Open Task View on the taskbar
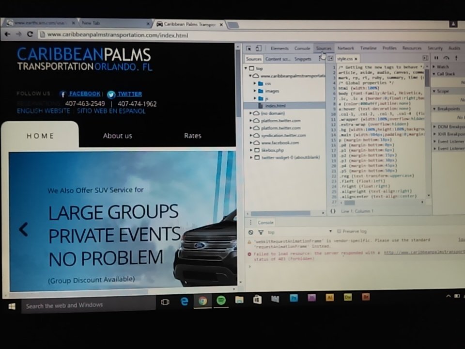Screen dimensions: 465x349 pyautogui.click(x=165, y=302)
